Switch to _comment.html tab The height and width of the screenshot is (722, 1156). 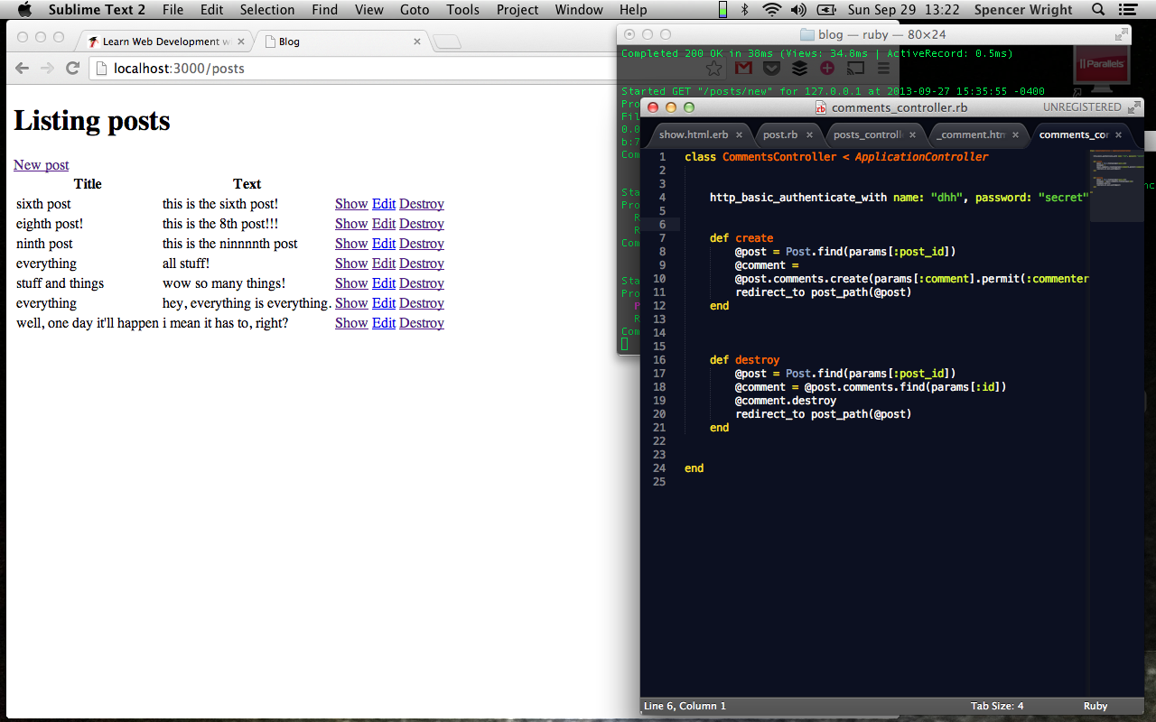coord(971,134)
